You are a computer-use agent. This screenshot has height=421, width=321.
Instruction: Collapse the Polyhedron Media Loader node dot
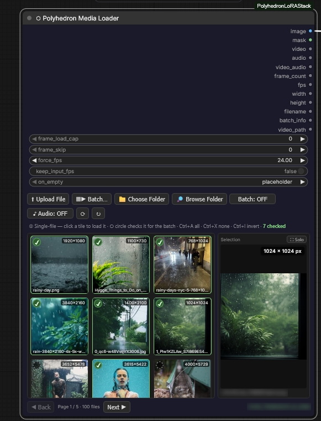tap(29, 18)
